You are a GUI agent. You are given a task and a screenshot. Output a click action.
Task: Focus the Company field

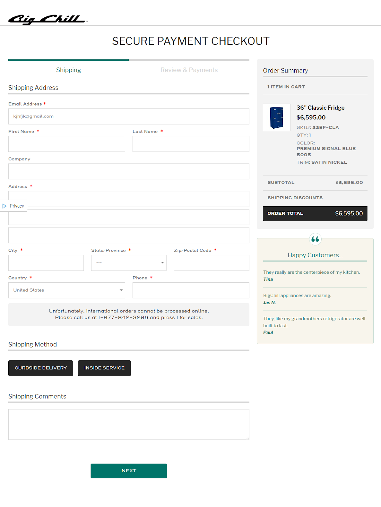pyautogui.click(x=129, y=171)
